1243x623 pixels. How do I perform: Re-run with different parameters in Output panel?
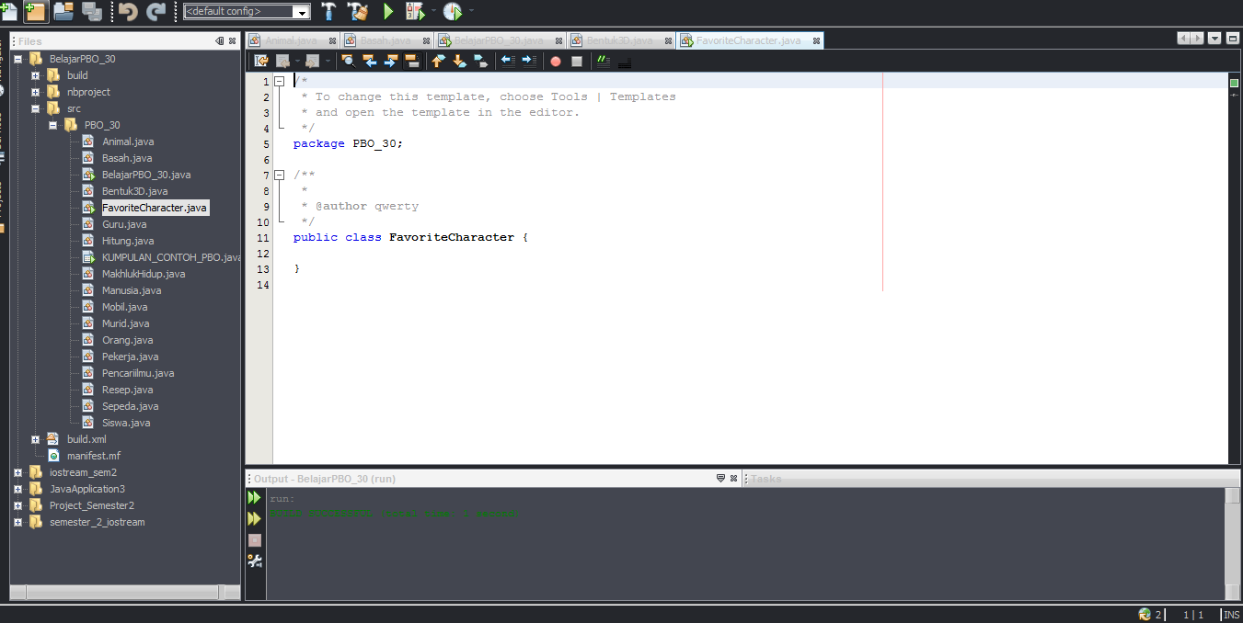click(x=255, y=519)
